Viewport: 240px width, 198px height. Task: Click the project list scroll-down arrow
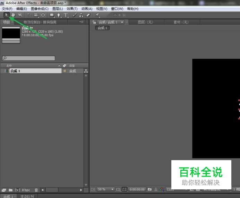86,185
